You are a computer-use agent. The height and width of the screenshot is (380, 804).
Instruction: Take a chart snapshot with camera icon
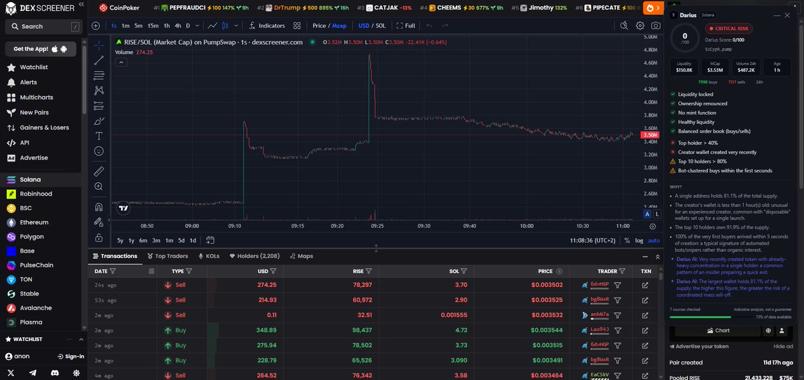point(655,25)
